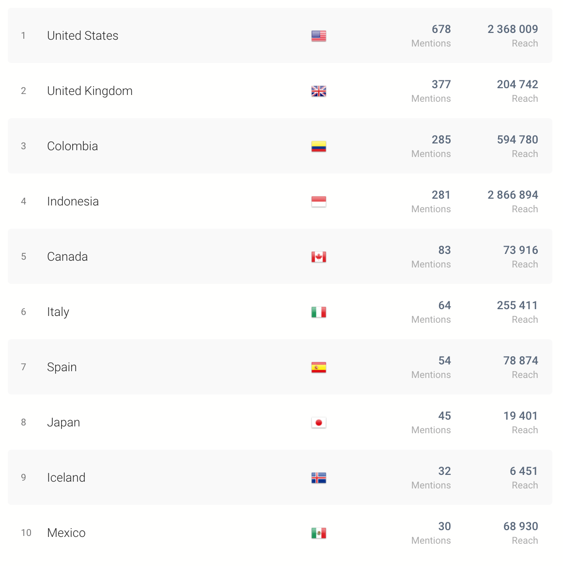Click the Italy flag icon
Viewport: 563px width, 566px height.
click(319, 312)
